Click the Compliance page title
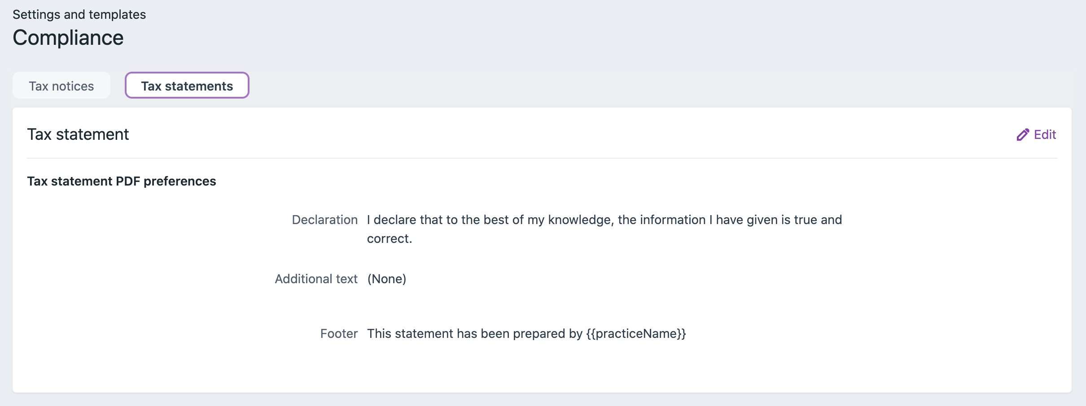The image size is (1086, 406). click(x=68, y=38)
